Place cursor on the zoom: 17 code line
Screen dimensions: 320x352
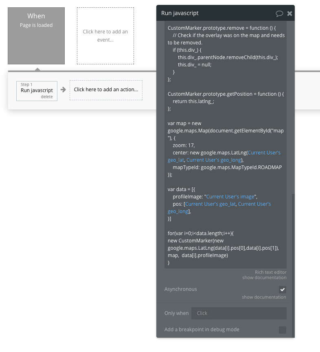[x=184, y=145]
